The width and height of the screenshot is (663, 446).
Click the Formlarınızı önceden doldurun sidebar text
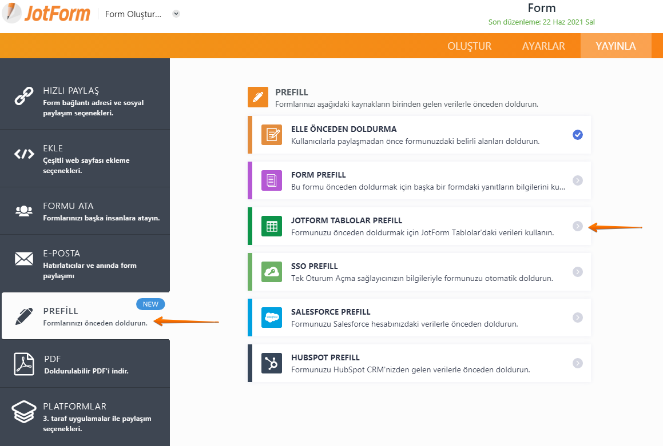[95, 323]
